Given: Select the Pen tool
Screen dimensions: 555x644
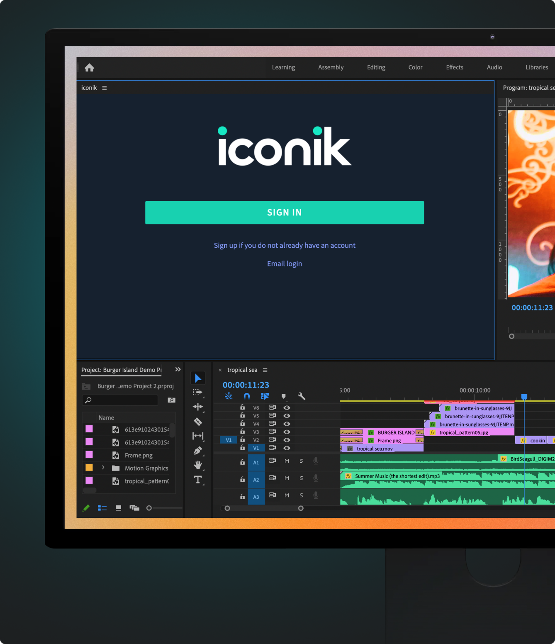Looking at the screenshot, I should click(x=198, y=451).
